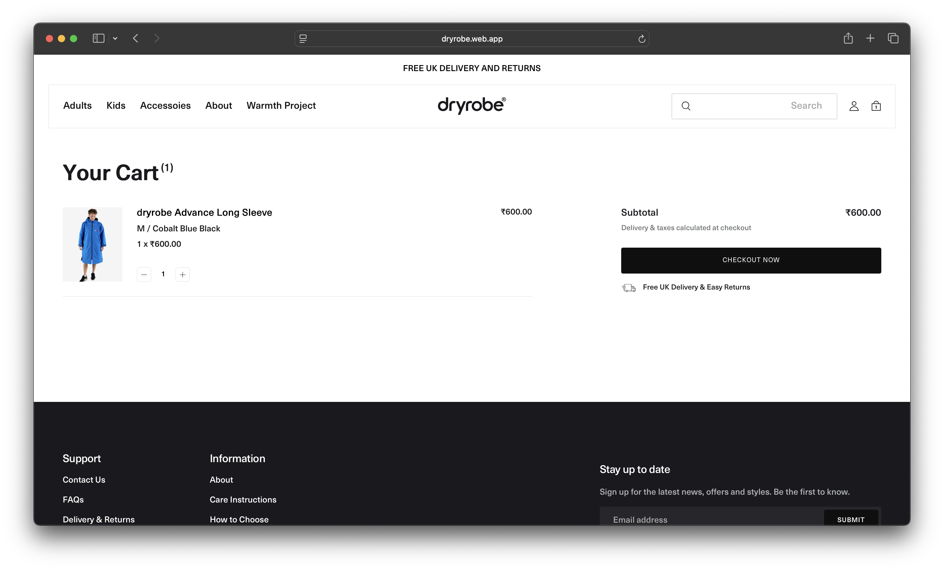Open the Warmth Project menu item
944x570 pixels.
[281, 106]
